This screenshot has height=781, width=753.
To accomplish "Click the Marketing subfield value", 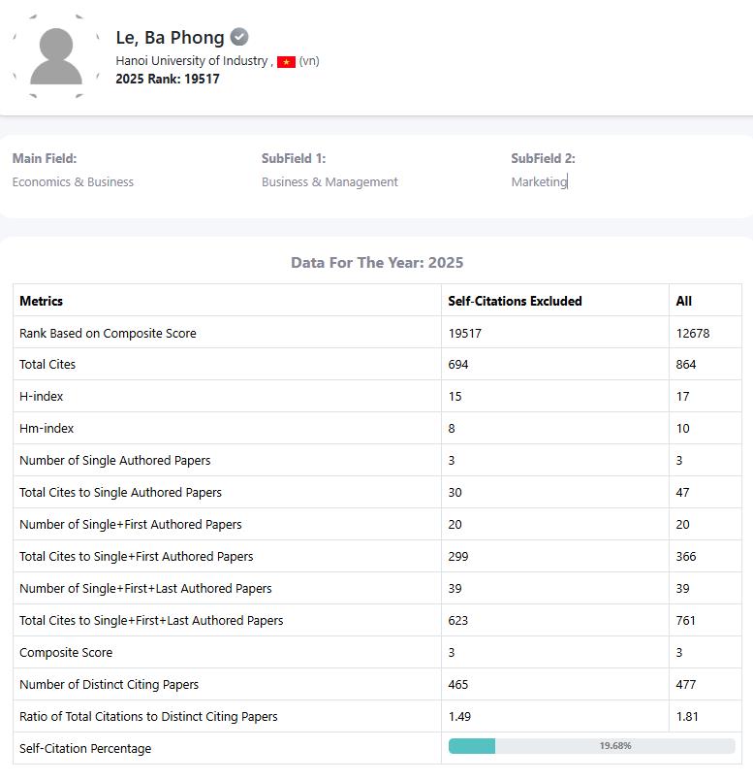I will [x=539, y=181].
